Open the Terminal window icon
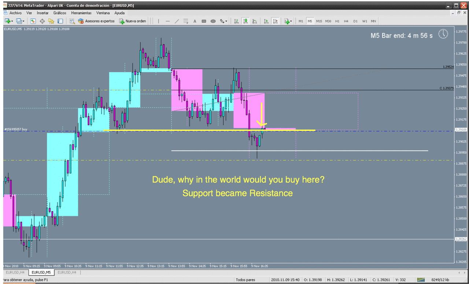This screenshot has height=284, width=469. pyautogui.click(x=60, y=21)
